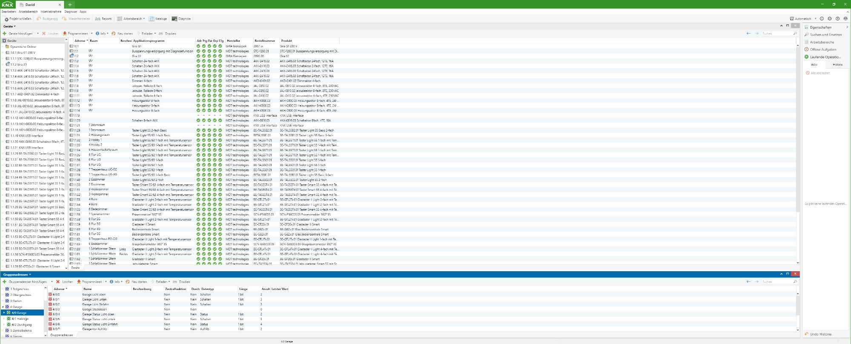Open a new tab with the plus button

pyautogui.click(x=70, y=5)
